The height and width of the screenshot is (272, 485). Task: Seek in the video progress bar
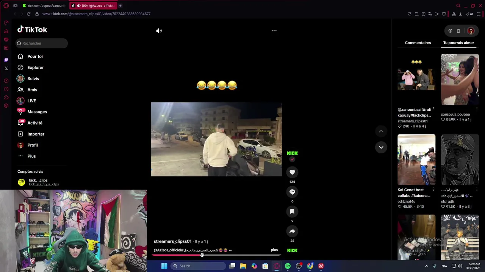click(216, 255)
